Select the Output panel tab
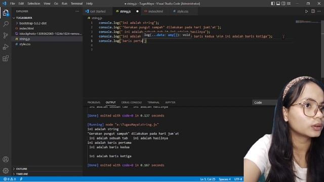Viewport: 324px width, 182px height. [x=111, y=102]
